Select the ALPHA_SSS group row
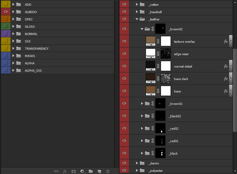This screenshot has height=174, width=237. (x=57, y=70)
